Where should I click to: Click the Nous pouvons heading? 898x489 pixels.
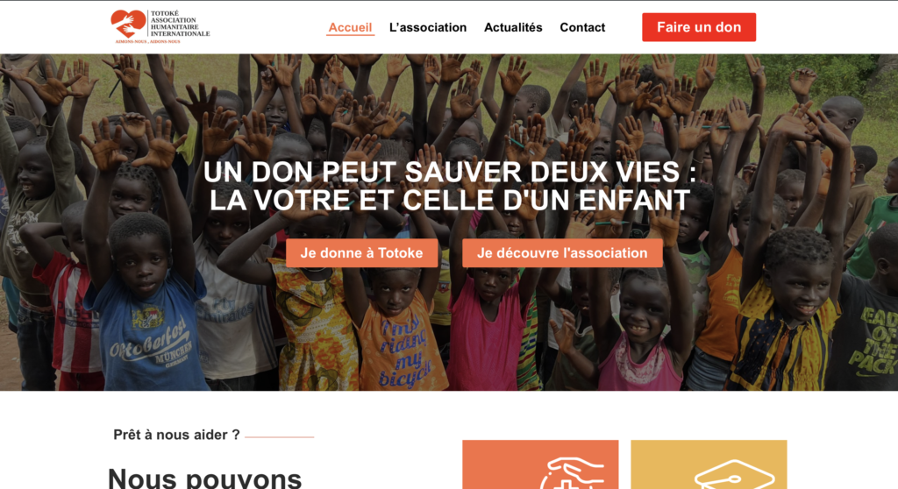coord(204,478)
